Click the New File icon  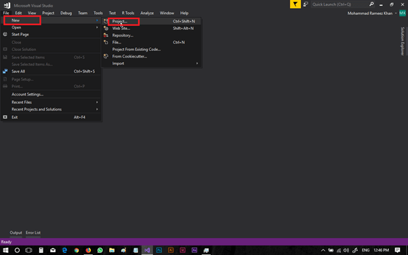106,42
